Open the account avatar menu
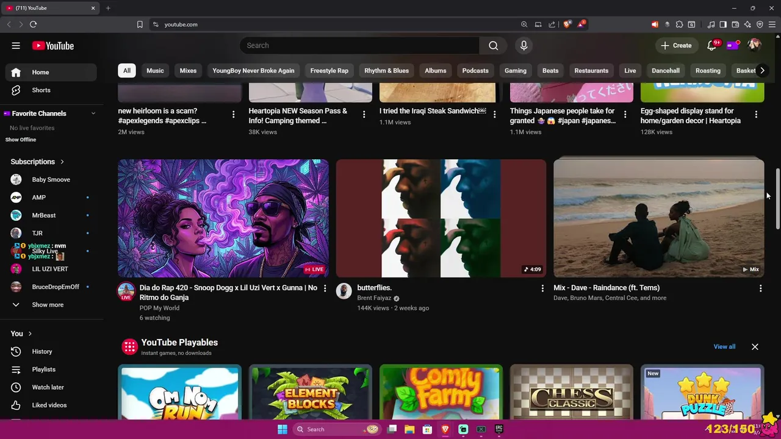Image resolution: width=781 pixels, height=439 pixels. point(755,45)
